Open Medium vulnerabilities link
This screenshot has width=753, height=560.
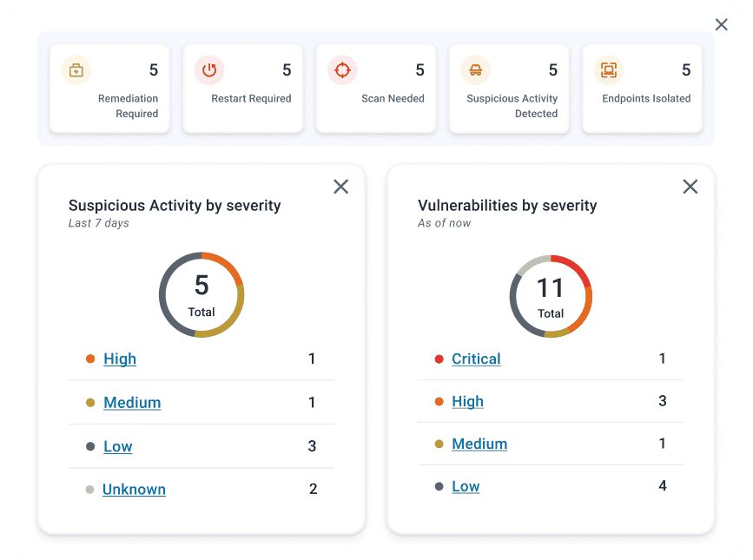pos(479,445)
